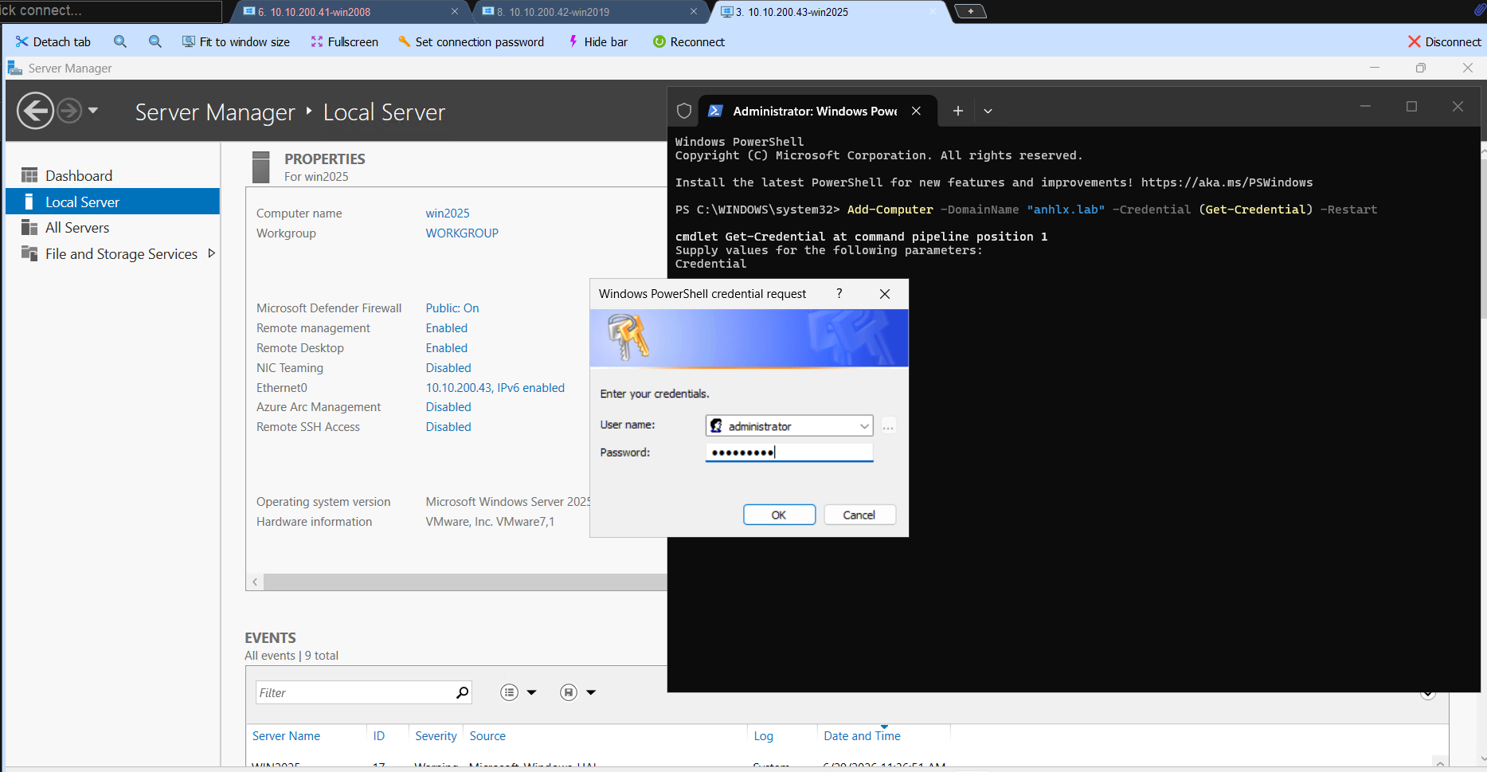Close the win2019 connection tab
This screenshot has width=1487, height=772.
tap(694, 12)
